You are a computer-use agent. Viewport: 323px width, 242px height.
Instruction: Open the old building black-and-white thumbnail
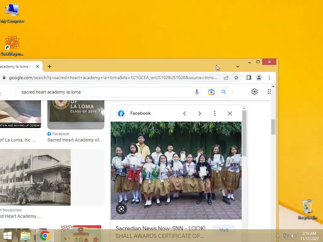point(35,177)
